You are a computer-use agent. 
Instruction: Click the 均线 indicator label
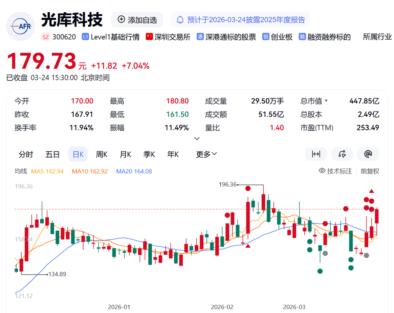tap(21, 171)
